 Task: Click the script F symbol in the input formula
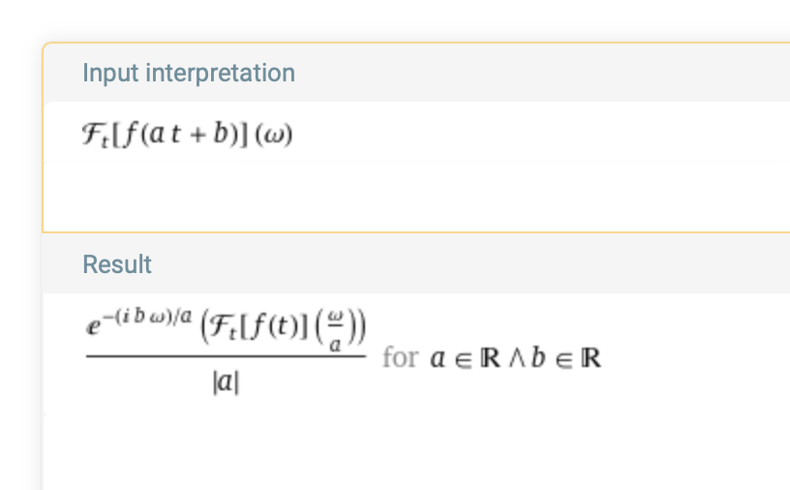[x=93, y=134]
